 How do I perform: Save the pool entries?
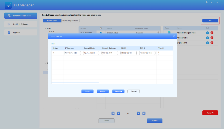87,91
